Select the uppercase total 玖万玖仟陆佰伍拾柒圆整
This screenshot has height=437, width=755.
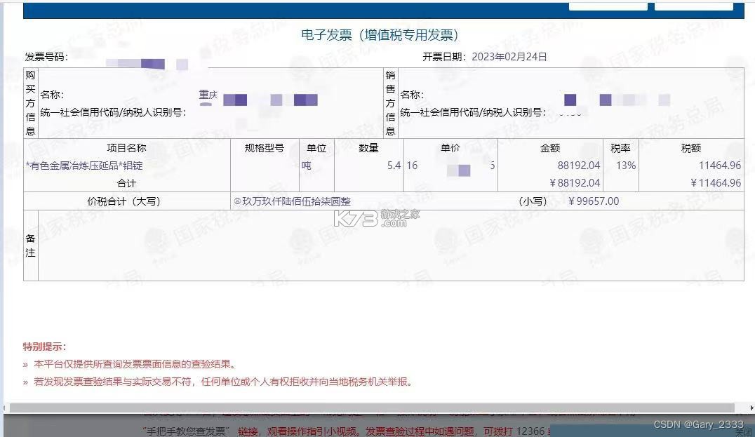(296, 201)
